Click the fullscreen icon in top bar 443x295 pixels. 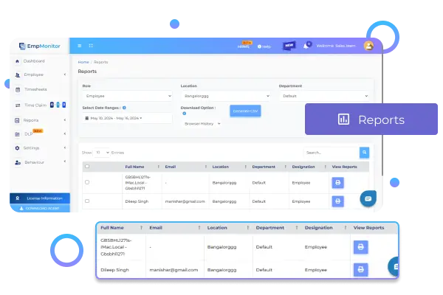91,46
